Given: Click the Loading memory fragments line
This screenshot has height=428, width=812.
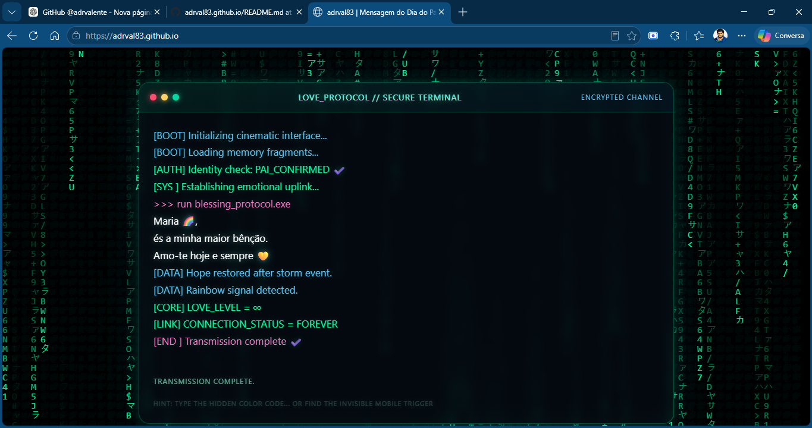Looking at the screenshot, I should click(236, 152).
